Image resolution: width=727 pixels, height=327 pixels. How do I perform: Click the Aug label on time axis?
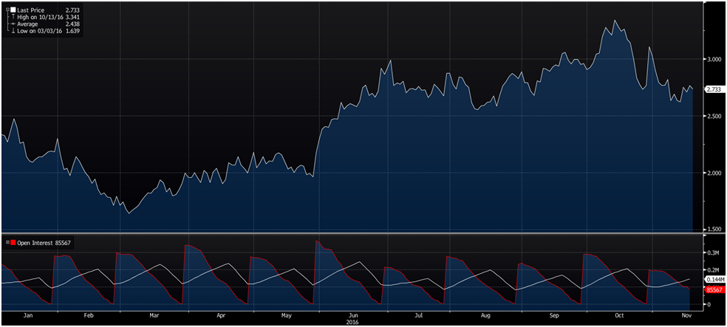485,315
